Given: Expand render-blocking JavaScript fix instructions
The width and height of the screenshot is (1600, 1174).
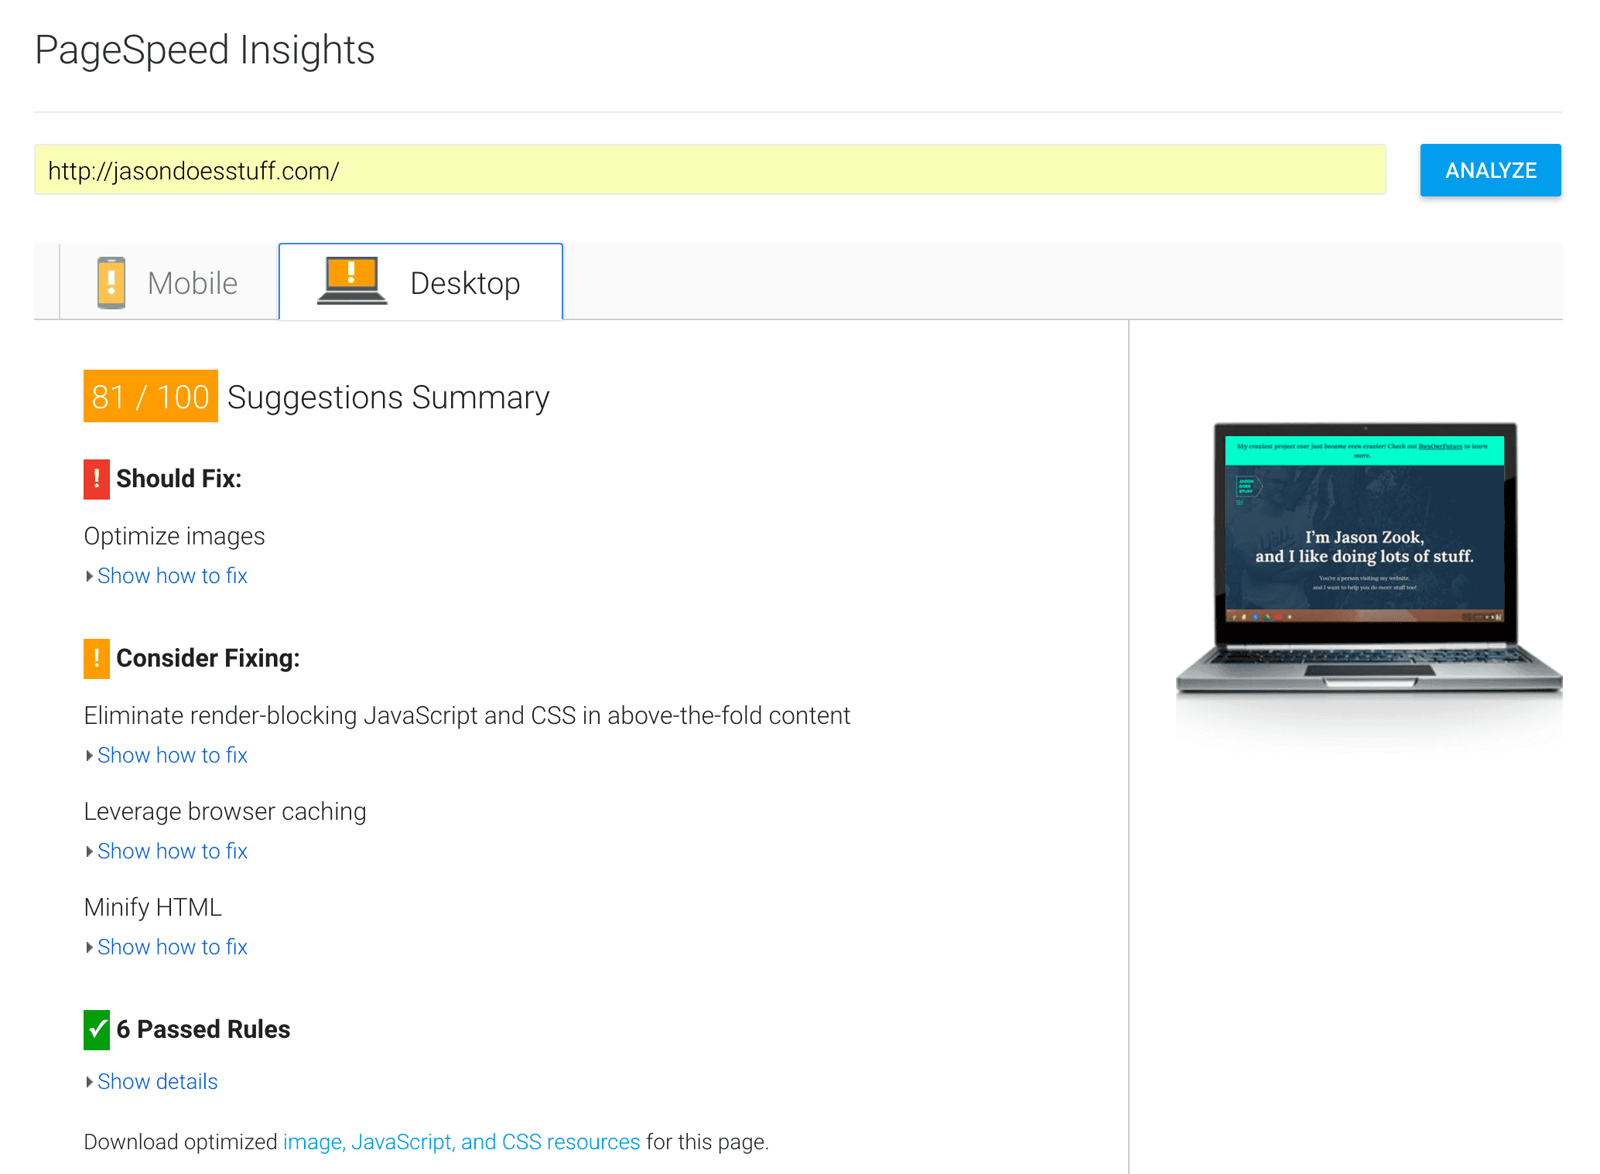Looking at the screenshot, I should click(173, 755).
